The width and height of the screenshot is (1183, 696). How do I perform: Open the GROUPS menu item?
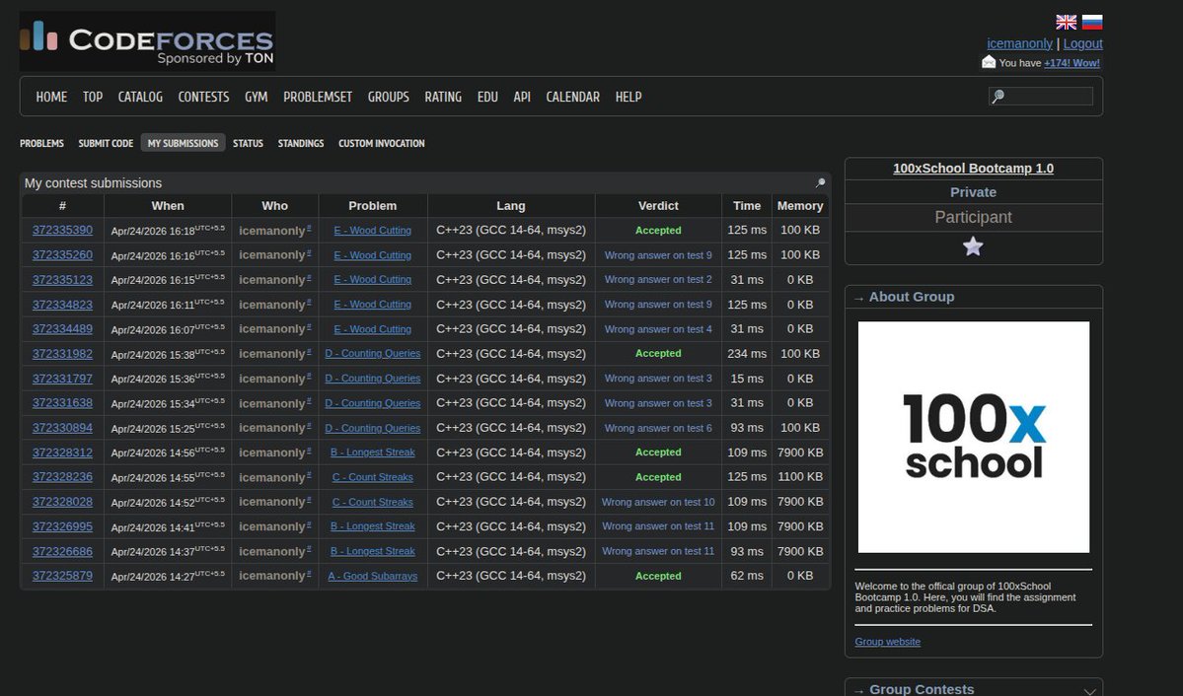[x=389, y=97]
